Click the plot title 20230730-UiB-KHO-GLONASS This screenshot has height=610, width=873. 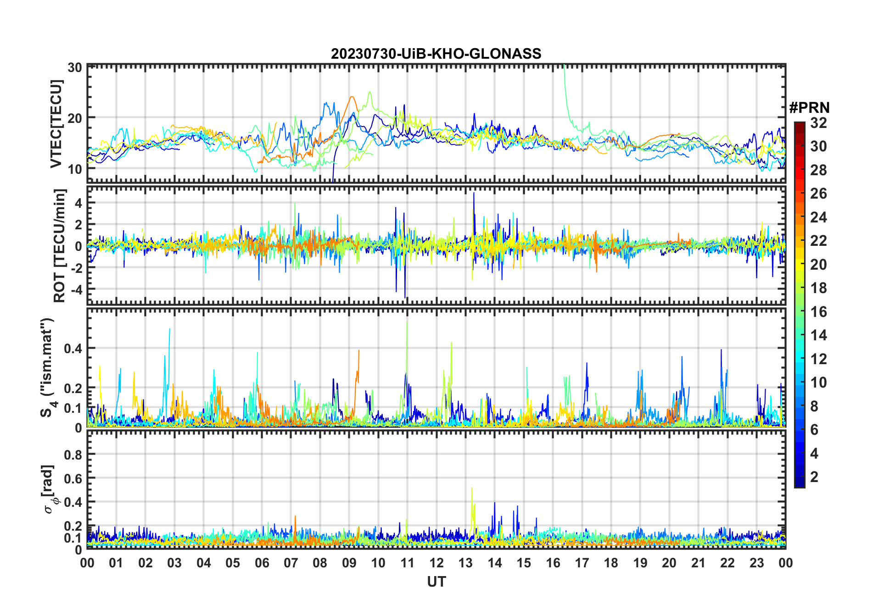pos(436,54)
